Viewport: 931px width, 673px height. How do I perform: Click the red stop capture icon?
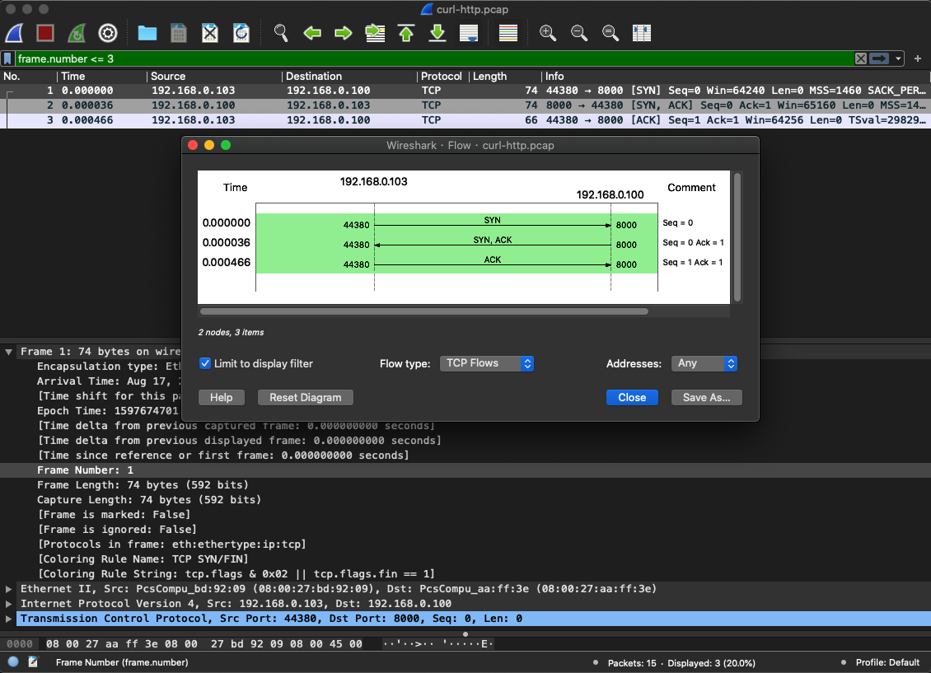(x=45, y=33)
